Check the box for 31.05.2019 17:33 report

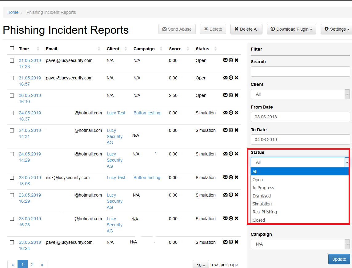click(12, 61)
